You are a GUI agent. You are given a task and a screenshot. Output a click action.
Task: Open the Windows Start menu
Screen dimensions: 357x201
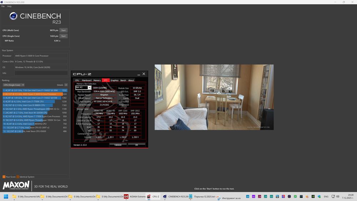6,196
